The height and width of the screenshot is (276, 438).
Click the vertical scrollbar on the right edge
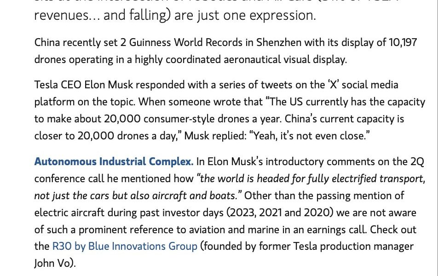tap(437, 138)
